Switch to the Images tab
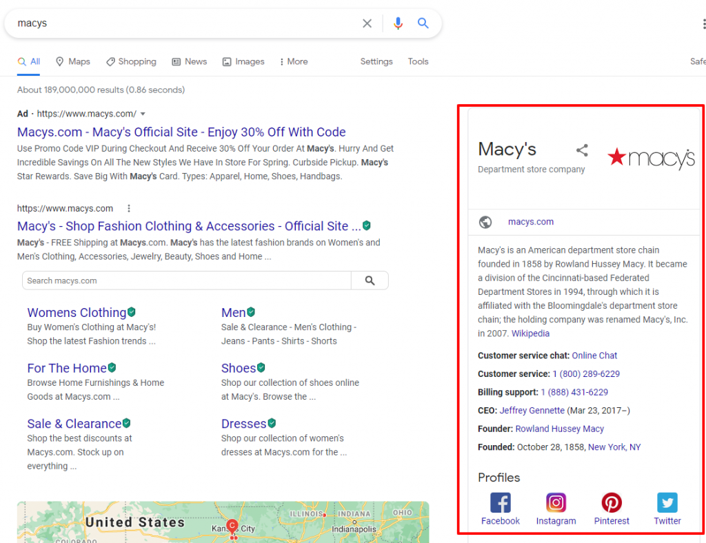The width and height of the screenshot is (706, 543). pyautogui.click(x=243, y=61)
